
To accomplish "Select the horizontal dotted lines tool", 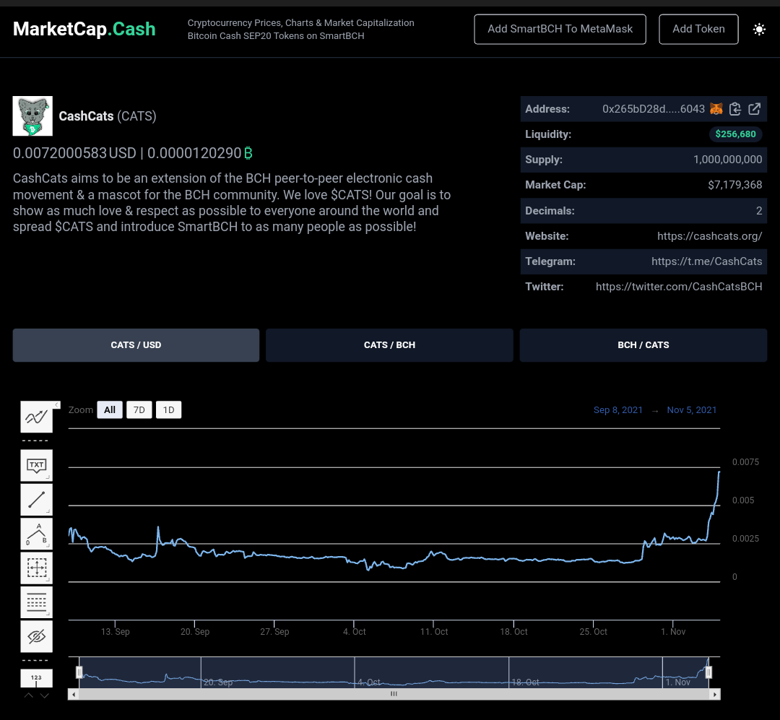I will 36,602.
